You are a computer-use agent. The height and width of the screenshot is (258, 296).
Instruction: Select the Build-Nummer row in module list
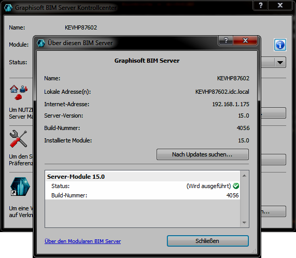(143, 195)
